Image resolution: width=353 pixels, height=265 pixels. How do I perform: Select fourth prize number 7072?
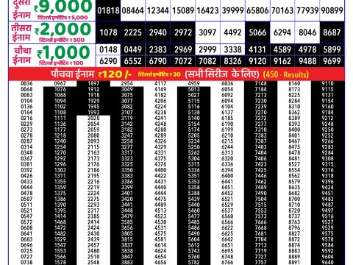183,61
